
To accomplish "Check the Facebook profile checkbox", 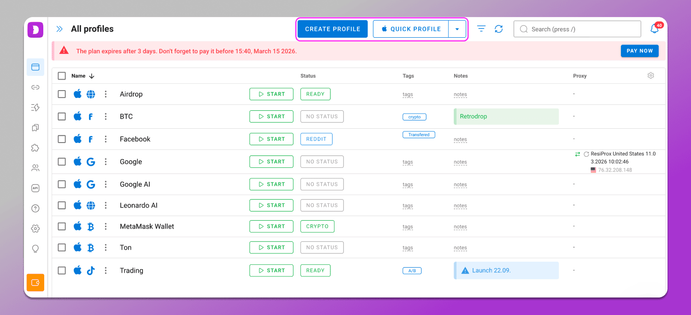I will tap(62, 139).
